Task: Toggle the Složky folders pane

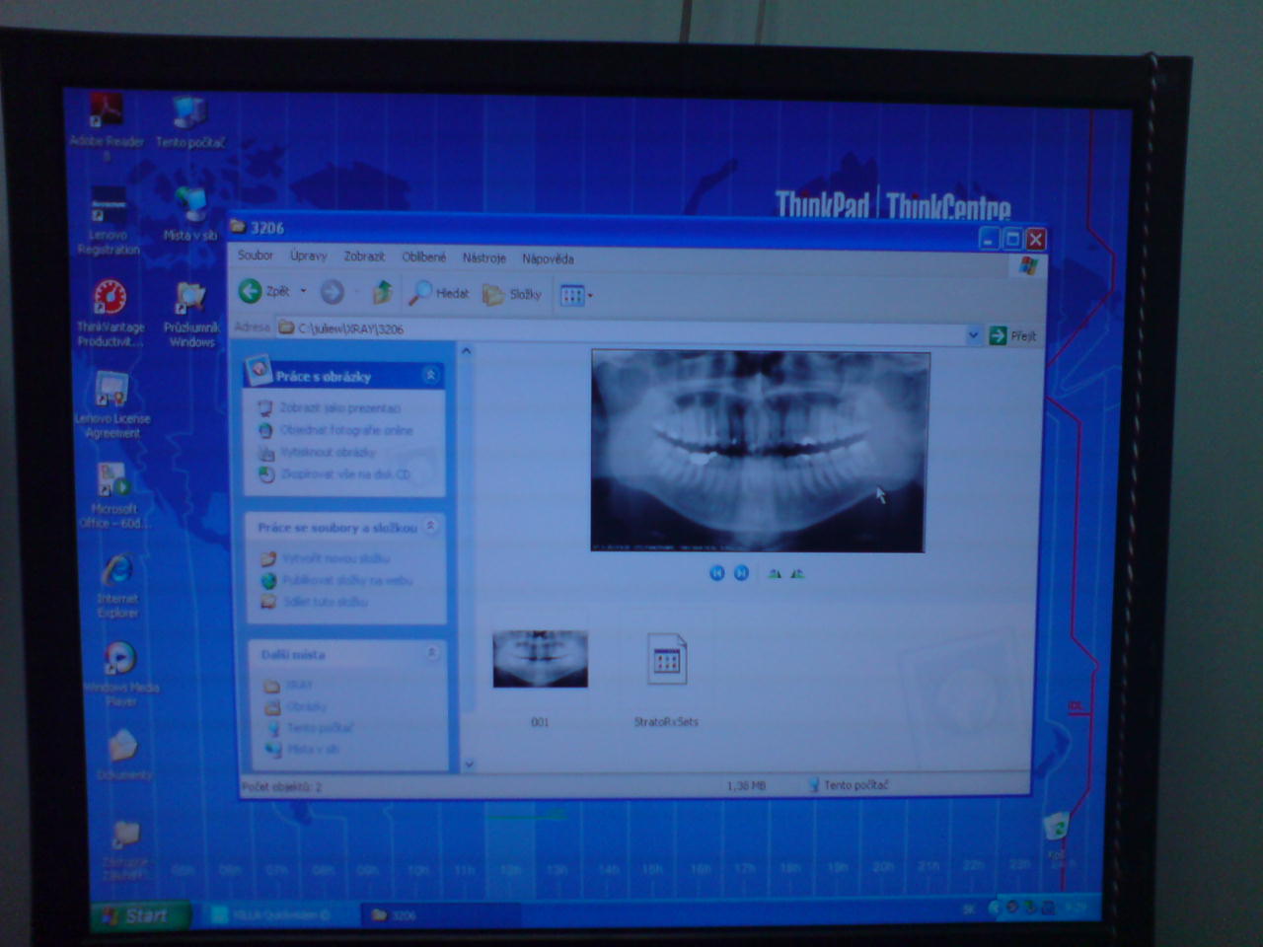Action: [x=512, y=294]
